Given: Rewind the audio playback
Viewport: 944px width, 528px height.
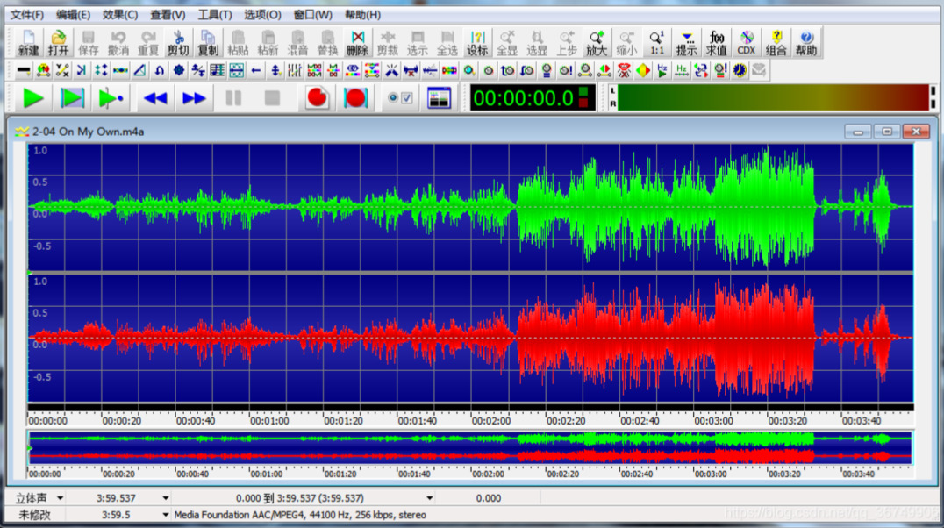Looking at the screenshot, I should click(155, 98).
